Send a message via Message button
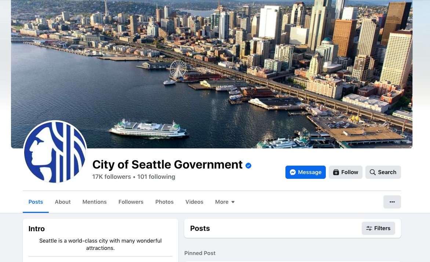 pyautogui.click(x=306, y=172)
